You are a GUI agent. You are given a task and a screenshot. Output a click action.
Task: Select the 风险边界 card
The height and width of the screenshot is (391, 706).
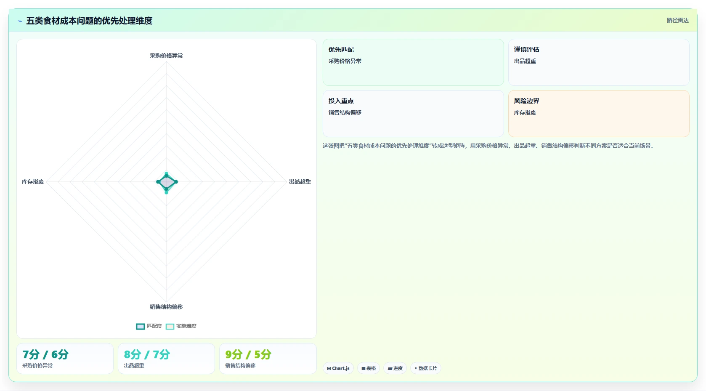tap(599, 114)
